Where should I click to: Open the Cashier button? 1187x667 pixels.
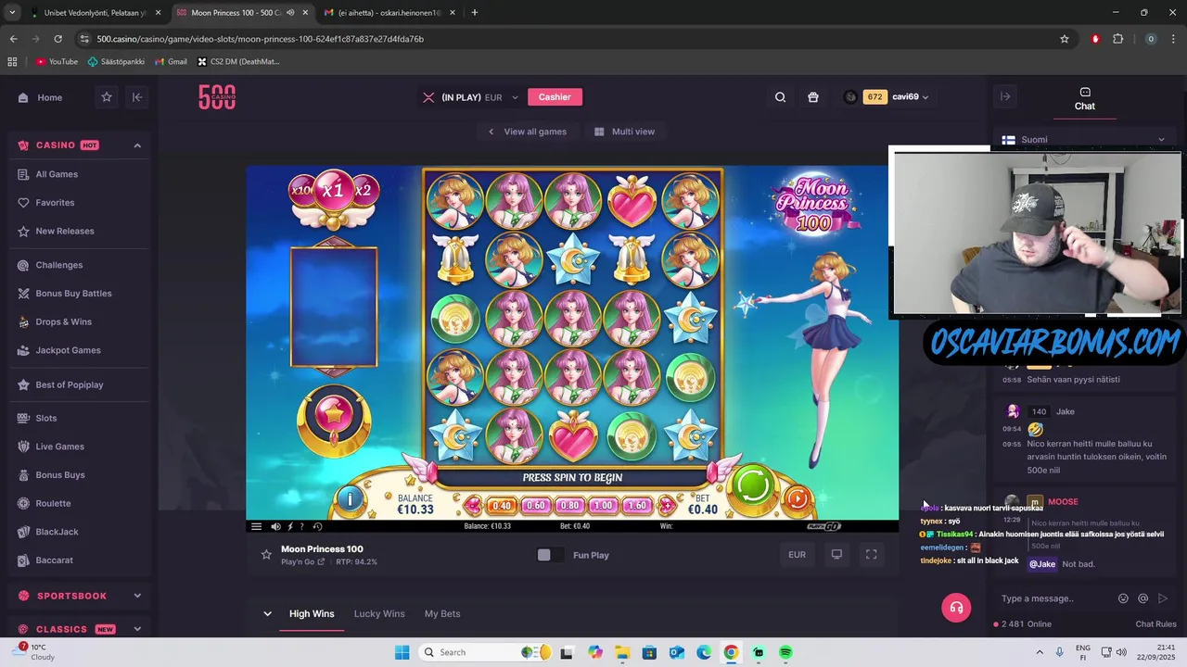coord(555,96)
